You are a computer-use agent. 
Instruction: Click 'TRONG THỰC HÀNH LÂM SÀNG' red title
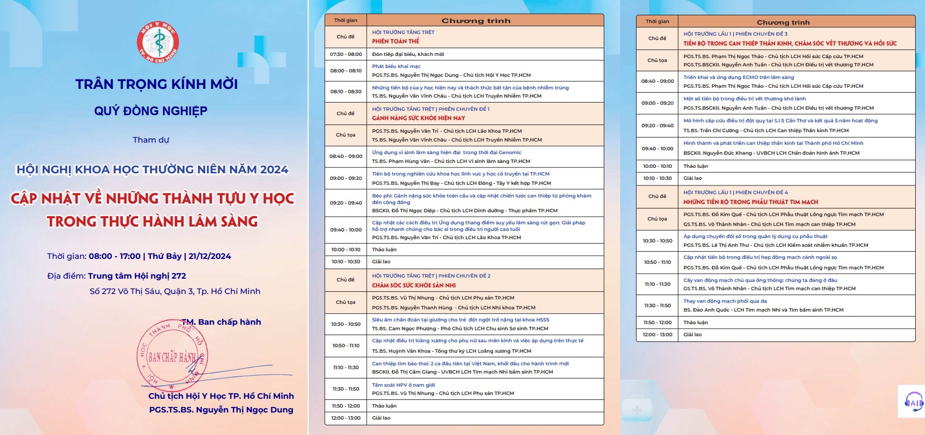pyautogui.click(x=152, y=222)
